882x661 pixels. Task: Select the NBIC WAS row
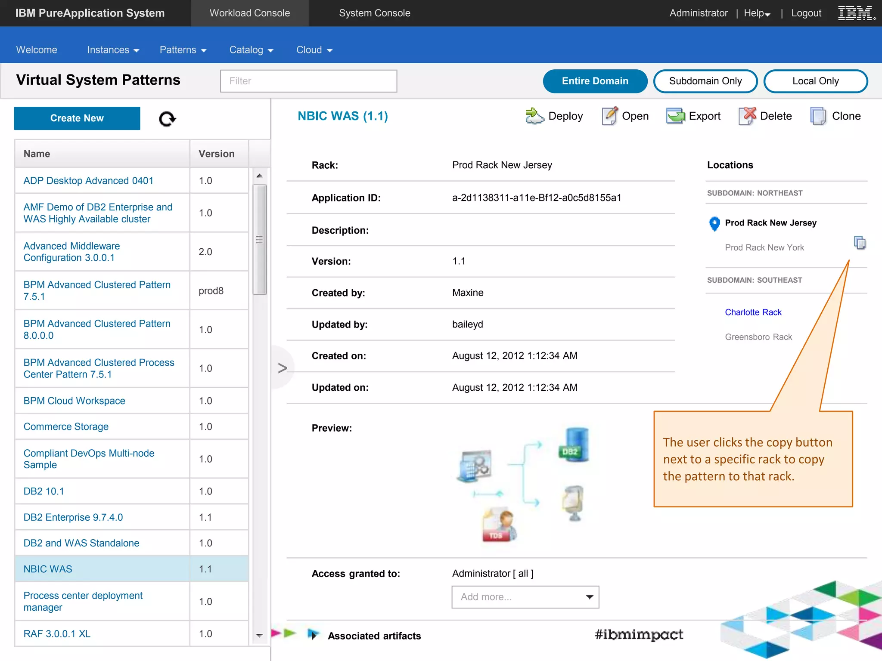click(x=132, y=569)
